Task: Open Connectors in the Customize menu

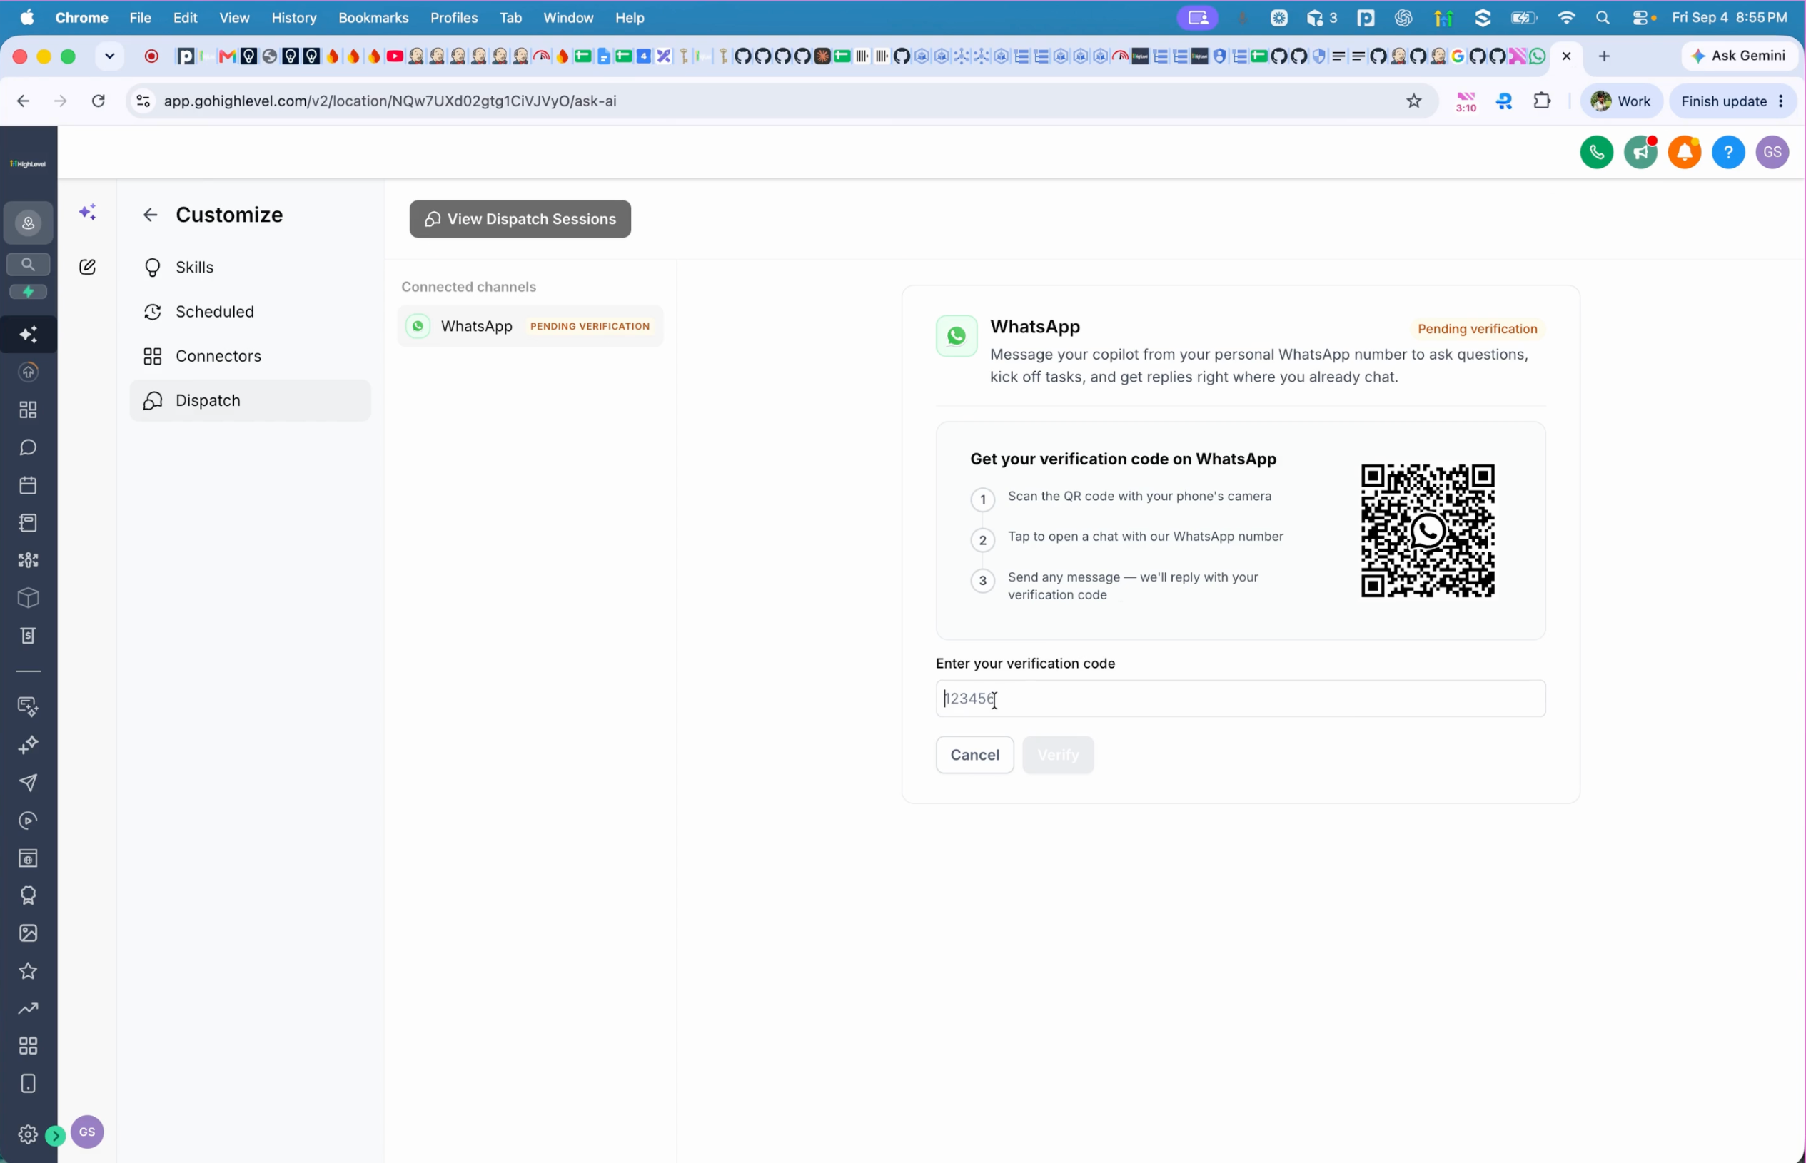Action: click(x=250, y=357)
